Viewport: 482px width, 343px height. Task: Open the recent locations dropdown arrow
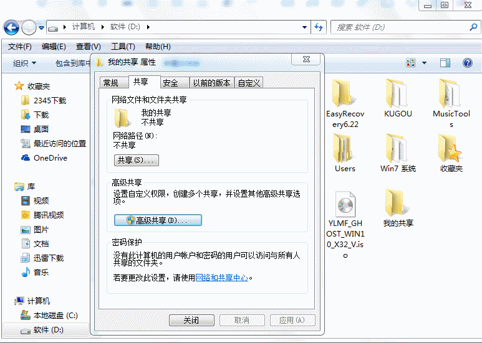pos(42,28)
